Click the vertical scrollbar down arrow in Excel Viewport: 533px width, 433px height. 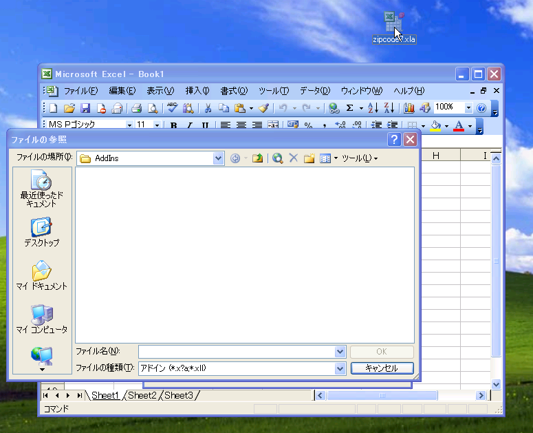(x=496, y=385)
